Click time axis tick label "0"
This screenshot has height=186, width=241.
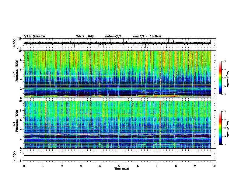pyautogui.click(x=24, y=166)
